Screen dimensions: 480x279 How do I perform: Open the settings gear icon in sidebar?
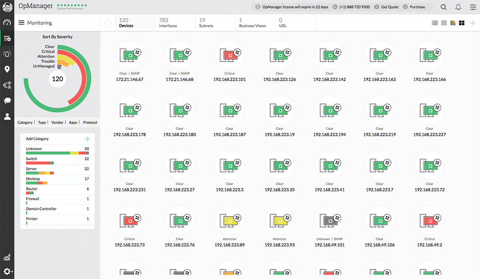click(7, 271)
